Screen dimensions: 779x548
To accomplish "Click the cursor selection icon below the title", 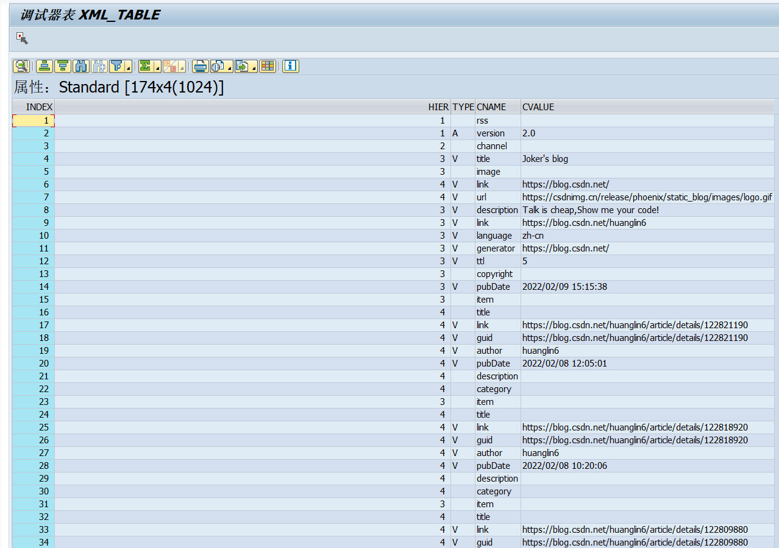I will (x=23, y=38).
